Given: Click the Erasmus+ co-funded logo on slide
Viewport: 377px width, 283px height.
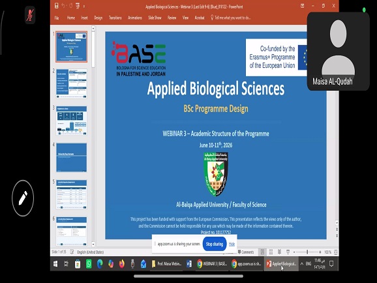Looking at the screenshot, I should click(277, 57).
